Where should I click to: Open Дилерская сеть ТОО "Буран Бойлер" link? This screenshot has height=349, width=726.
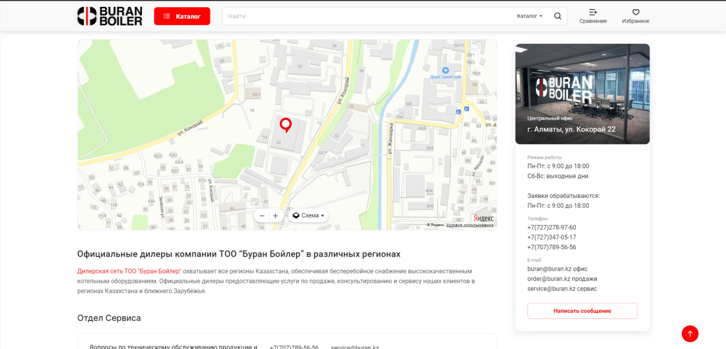click(129, 271)
